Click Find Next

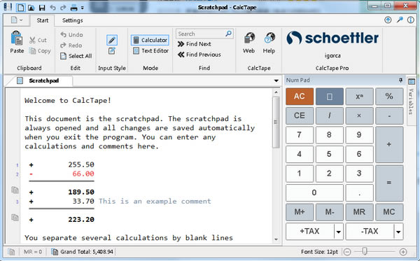pyautogui.click(x=195, y=44)
